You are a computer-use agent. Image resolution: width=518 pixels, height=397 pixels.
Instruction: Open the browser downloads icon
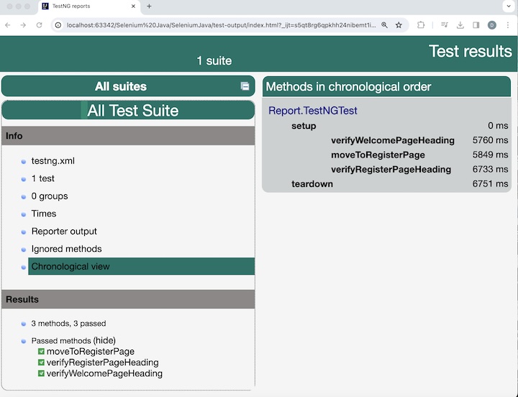(x=460, y=25)
